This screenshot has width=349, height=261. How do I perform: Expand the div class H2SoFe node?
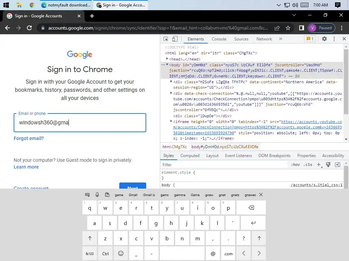(x=171, y=82)
